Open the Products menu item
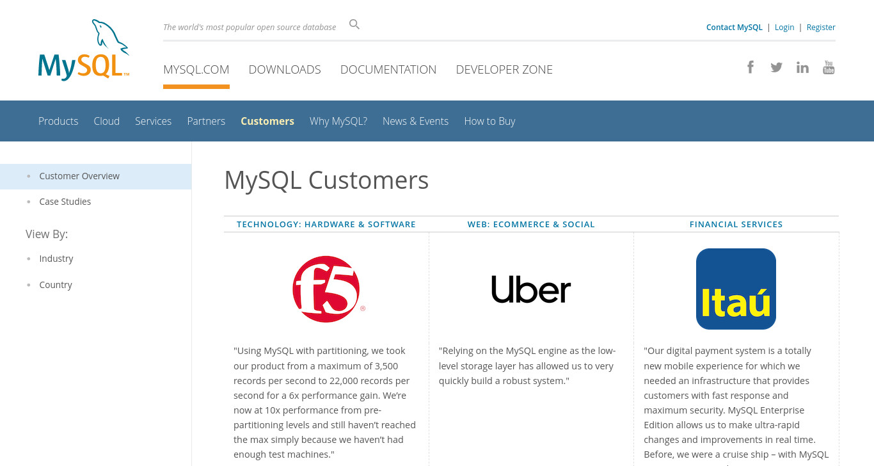The width and height of the screenshot is (874, 466). coord(58,121)
